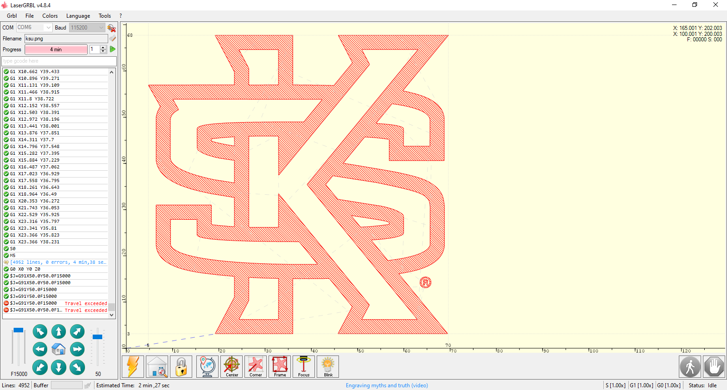
Task: Select the M5 log line
Action: pos(55,256)
